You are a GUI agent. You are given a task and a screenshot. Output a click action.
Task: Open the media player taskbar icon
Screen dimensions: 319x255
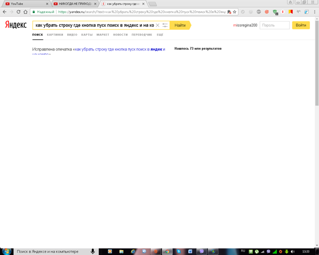pyautogui.click(x=110, y=251)
